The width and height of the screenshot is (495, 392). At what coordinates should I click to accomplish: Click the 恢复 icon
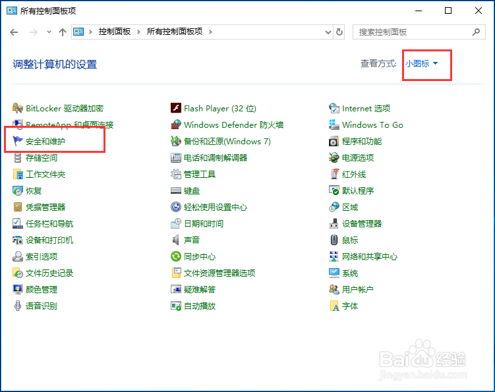[17, 190]
